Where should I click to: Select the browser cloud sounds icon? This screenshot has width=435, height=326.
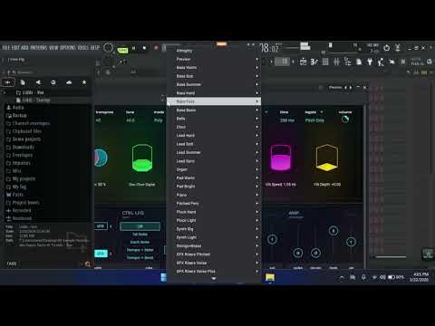(69, 82)
